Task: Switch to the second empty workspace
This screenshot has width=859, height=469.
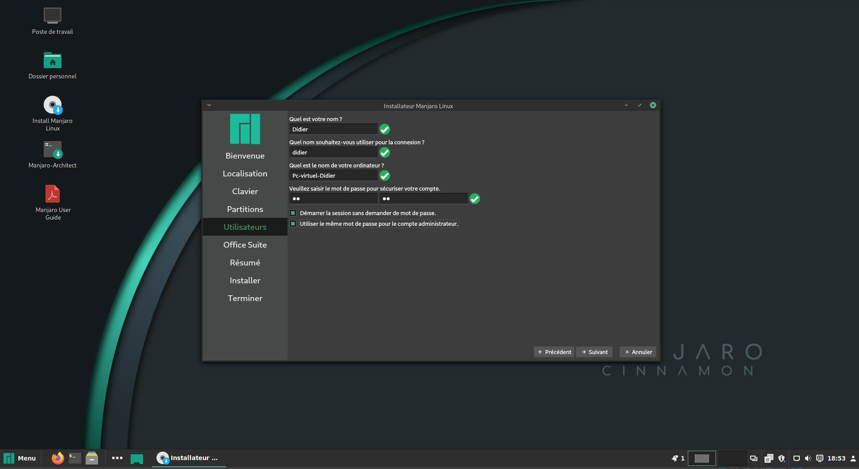Action: [x=732, y=458]
